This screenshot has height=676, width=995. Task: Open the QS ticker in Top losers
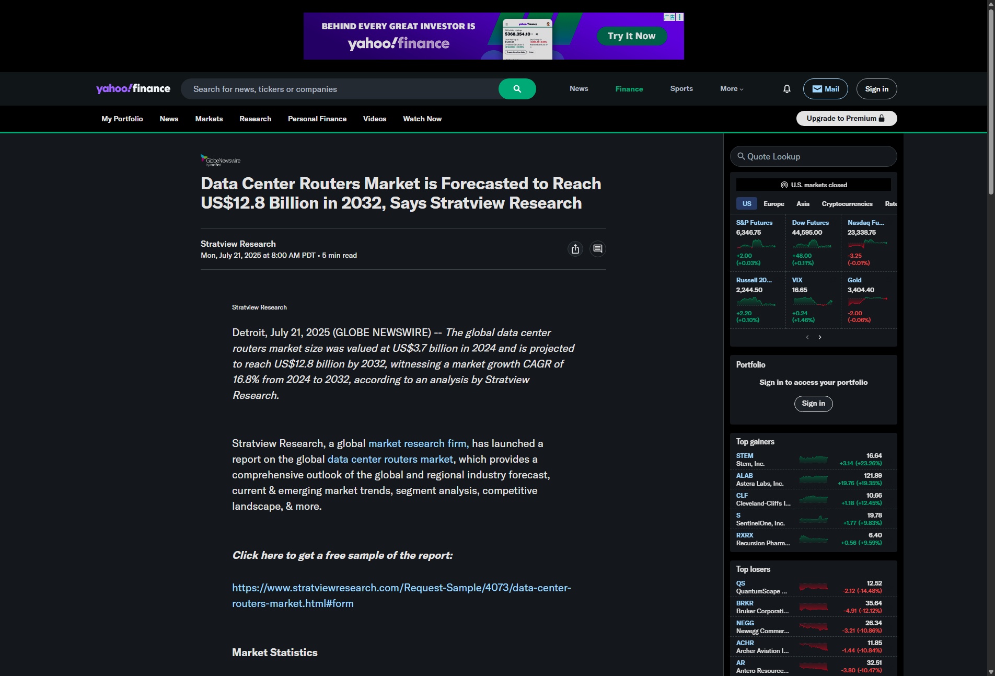pyautogui.click(x=741, y=583)
